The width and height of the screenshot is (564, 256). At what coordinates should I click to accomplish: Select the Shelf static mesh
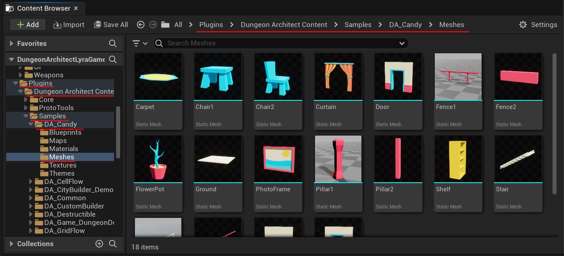pyautogui.click(x=458, y=174)
